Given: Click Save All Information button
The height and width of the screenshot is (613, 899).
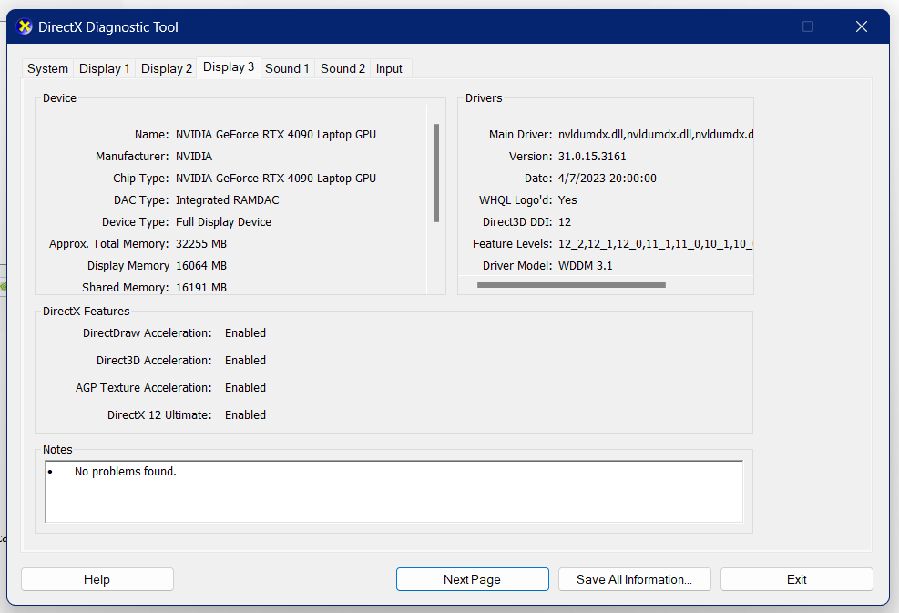Looking at the screenshot, I should 634,579.
